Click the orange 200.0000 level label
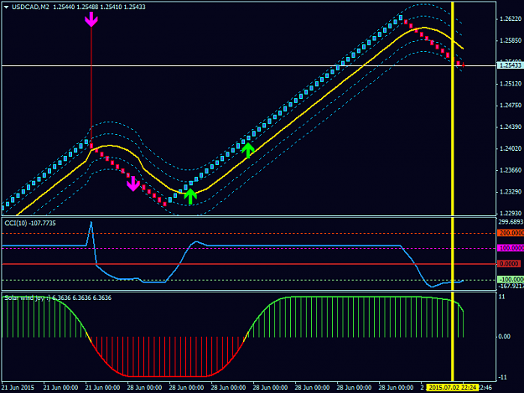 (x=511, y=233)
